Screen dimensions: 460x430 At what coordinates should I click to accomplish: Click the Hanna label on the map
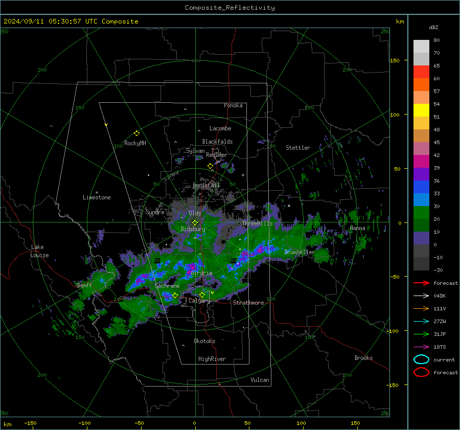point(357,228)
